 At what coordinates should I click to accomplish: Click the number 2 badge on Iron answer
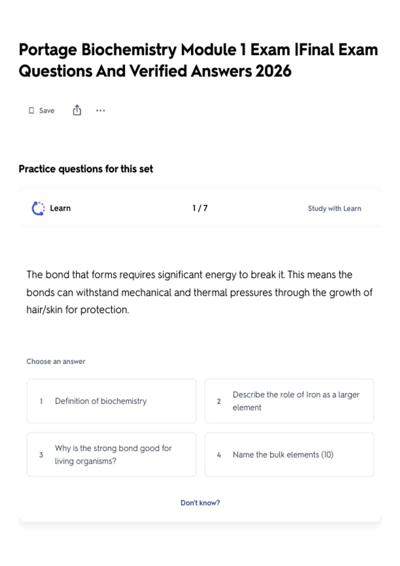(219, 401)
